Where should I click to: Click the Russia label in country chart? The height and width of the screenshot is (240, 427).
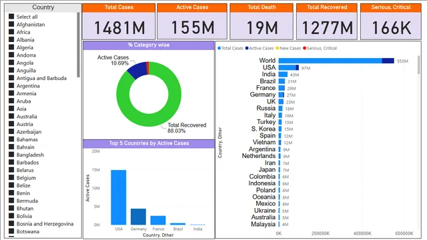click(266, 108)
